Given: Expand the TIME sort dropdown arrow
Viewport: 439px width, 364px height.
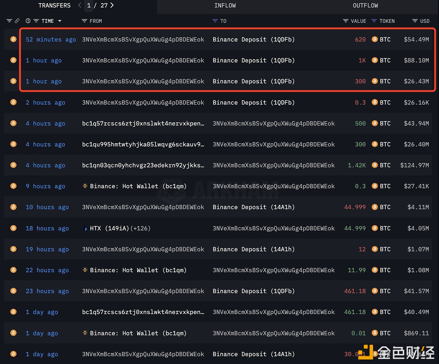Looking at the screenshot, I should coord(60,21).
